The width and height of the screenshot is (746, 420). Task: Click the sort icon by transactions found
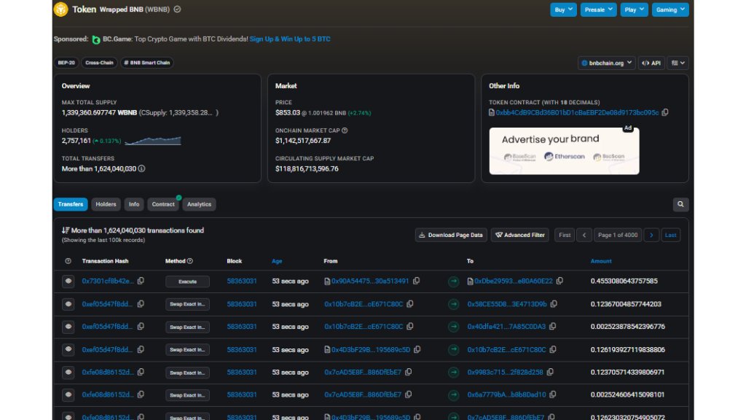pyautogui.click(x=65, y=230)
